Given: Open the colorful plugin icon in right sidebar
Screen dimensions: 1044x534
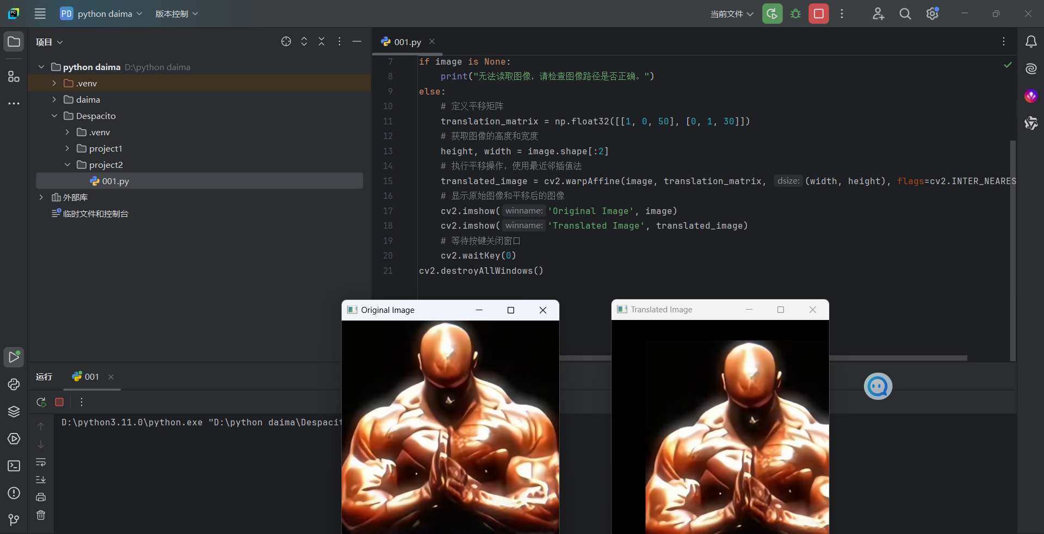Looking at the screenshot, I should pyautogui.click(x=1031, y=96).
